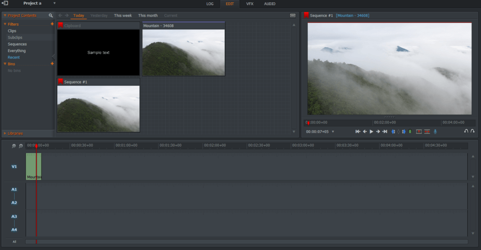This screenshot has height=250, width=481.
Task: Expand the Libraries section
Action: pyautogui.click(x=5, y=133)
